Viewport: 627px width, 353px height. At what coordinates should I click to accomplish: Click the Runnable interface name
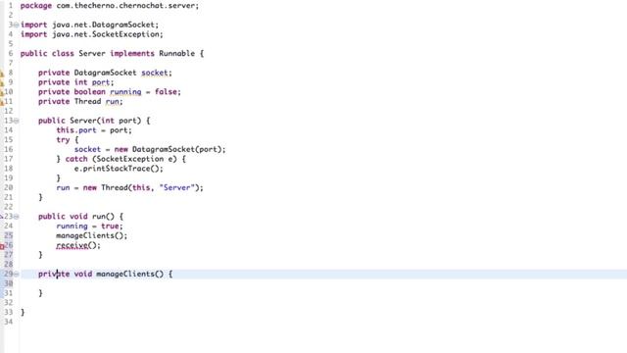(x=176, y=54)
